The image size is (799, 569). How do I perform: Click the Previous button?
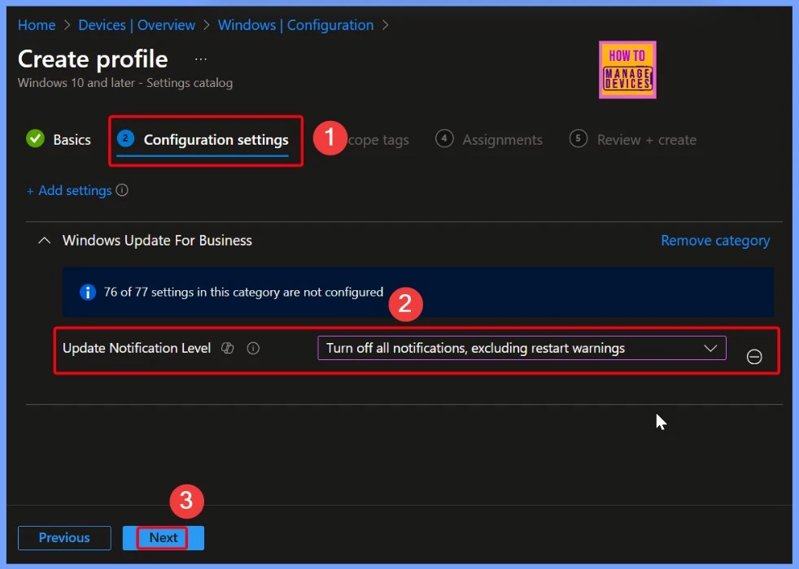tap(64, 538)
